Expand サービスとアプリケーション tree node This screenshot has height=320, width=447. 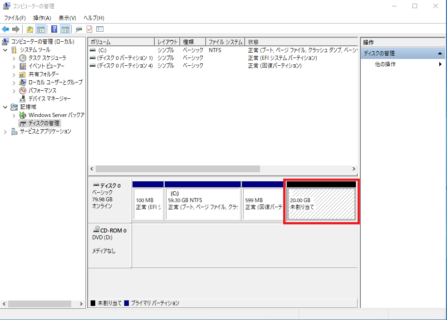click(x=5, y=131)
